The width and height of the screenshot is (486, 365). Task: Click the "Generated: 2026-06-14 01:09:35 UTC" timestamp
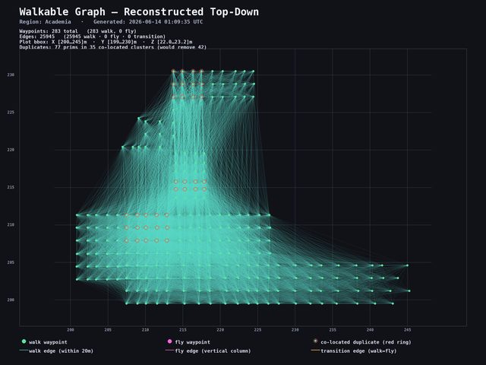[148, 22]
